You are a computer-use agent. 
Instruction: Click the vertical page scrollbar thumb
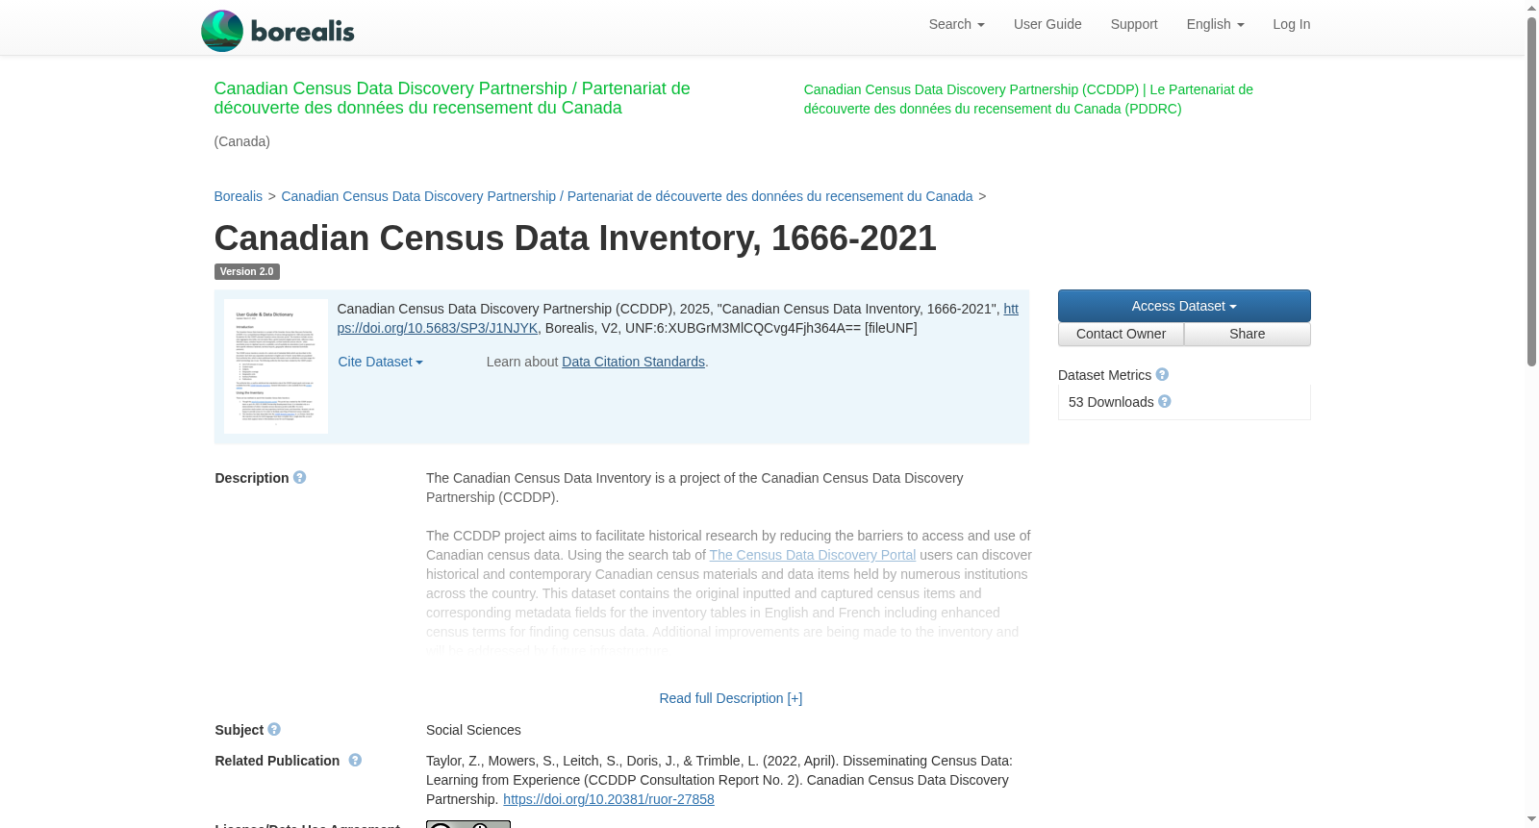pyautogui.click(x=1531, y=192)
